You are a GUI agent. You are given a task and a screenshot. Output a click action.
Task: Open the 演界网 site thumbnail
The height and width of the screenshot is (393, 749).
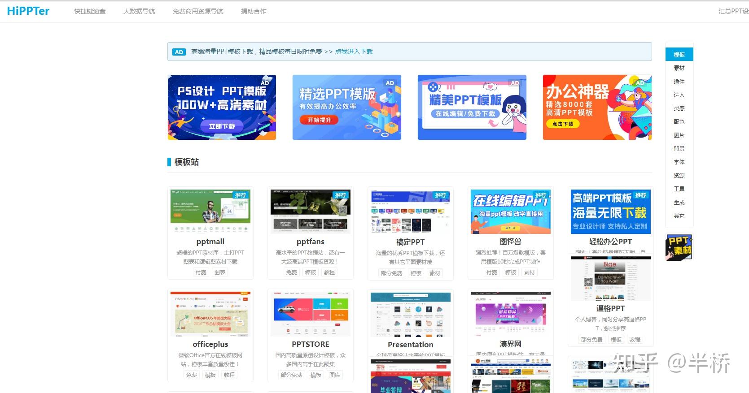(x=511, y=314)
